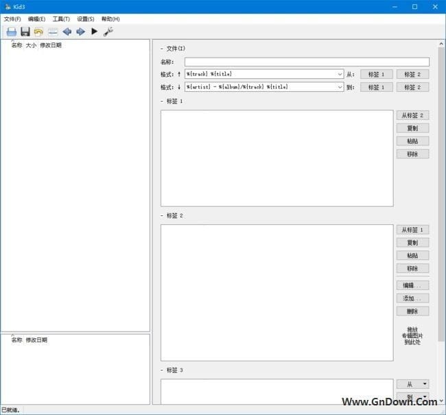The image size is (446, 415).
Task: Collapse the 文件(I) section
Action: [x=162, y=49]
